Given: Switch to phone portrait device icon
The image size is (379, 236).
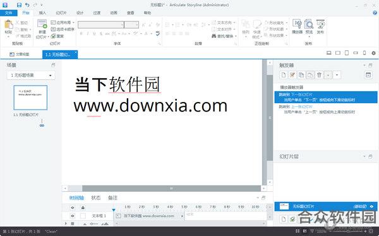Looking at the screenshot, I should click(x=364, y=53).
